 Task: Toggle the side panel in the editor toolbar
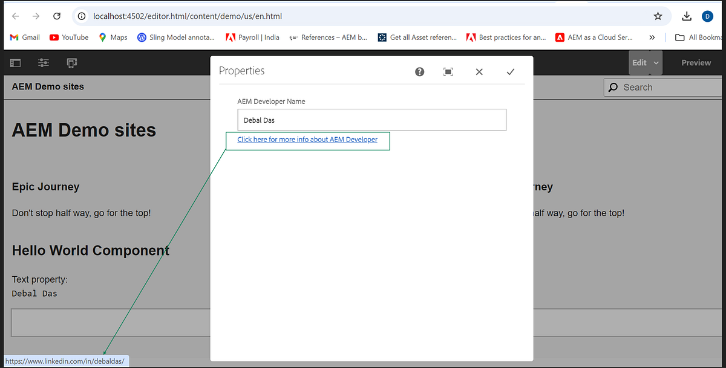tap(15, 62)
